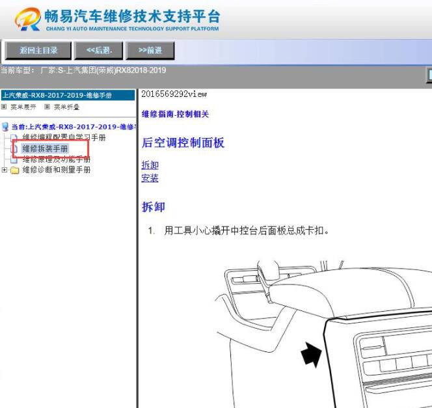This screenshot has height=408, width=432.
Task: Jump to the 安装 link
Action: (x=150, y=178)
